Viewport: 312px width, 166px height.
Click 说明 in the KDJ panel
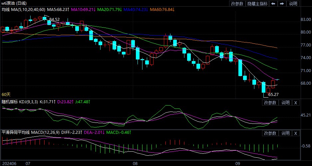coord(285,103)
